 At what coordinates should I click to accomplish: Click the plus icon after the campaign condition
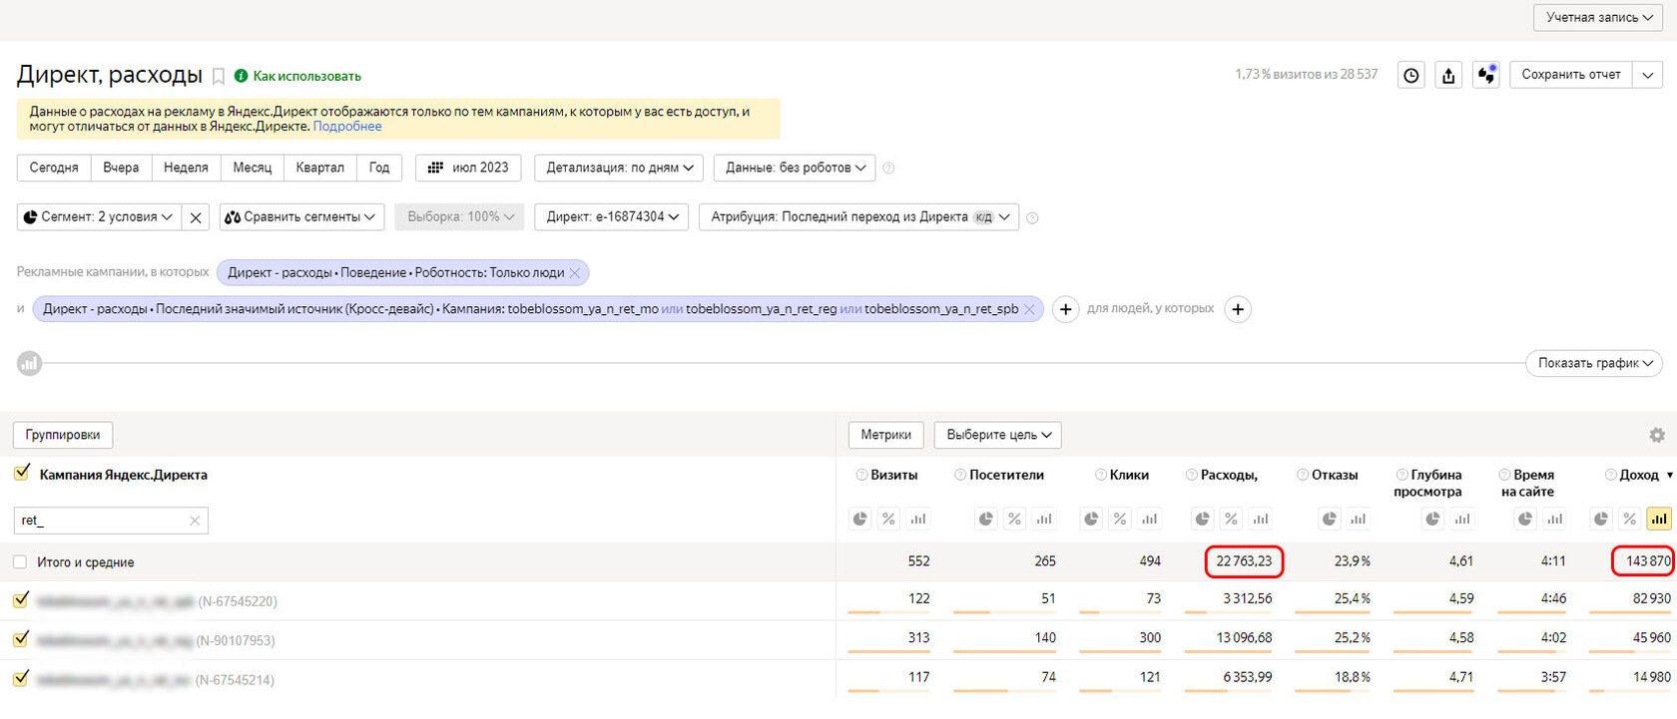(1066, 310)
